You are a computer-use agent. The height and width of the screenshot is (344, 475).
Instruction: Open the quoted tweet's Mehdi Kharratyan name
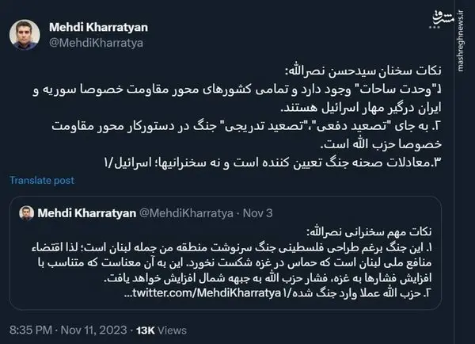85,214
